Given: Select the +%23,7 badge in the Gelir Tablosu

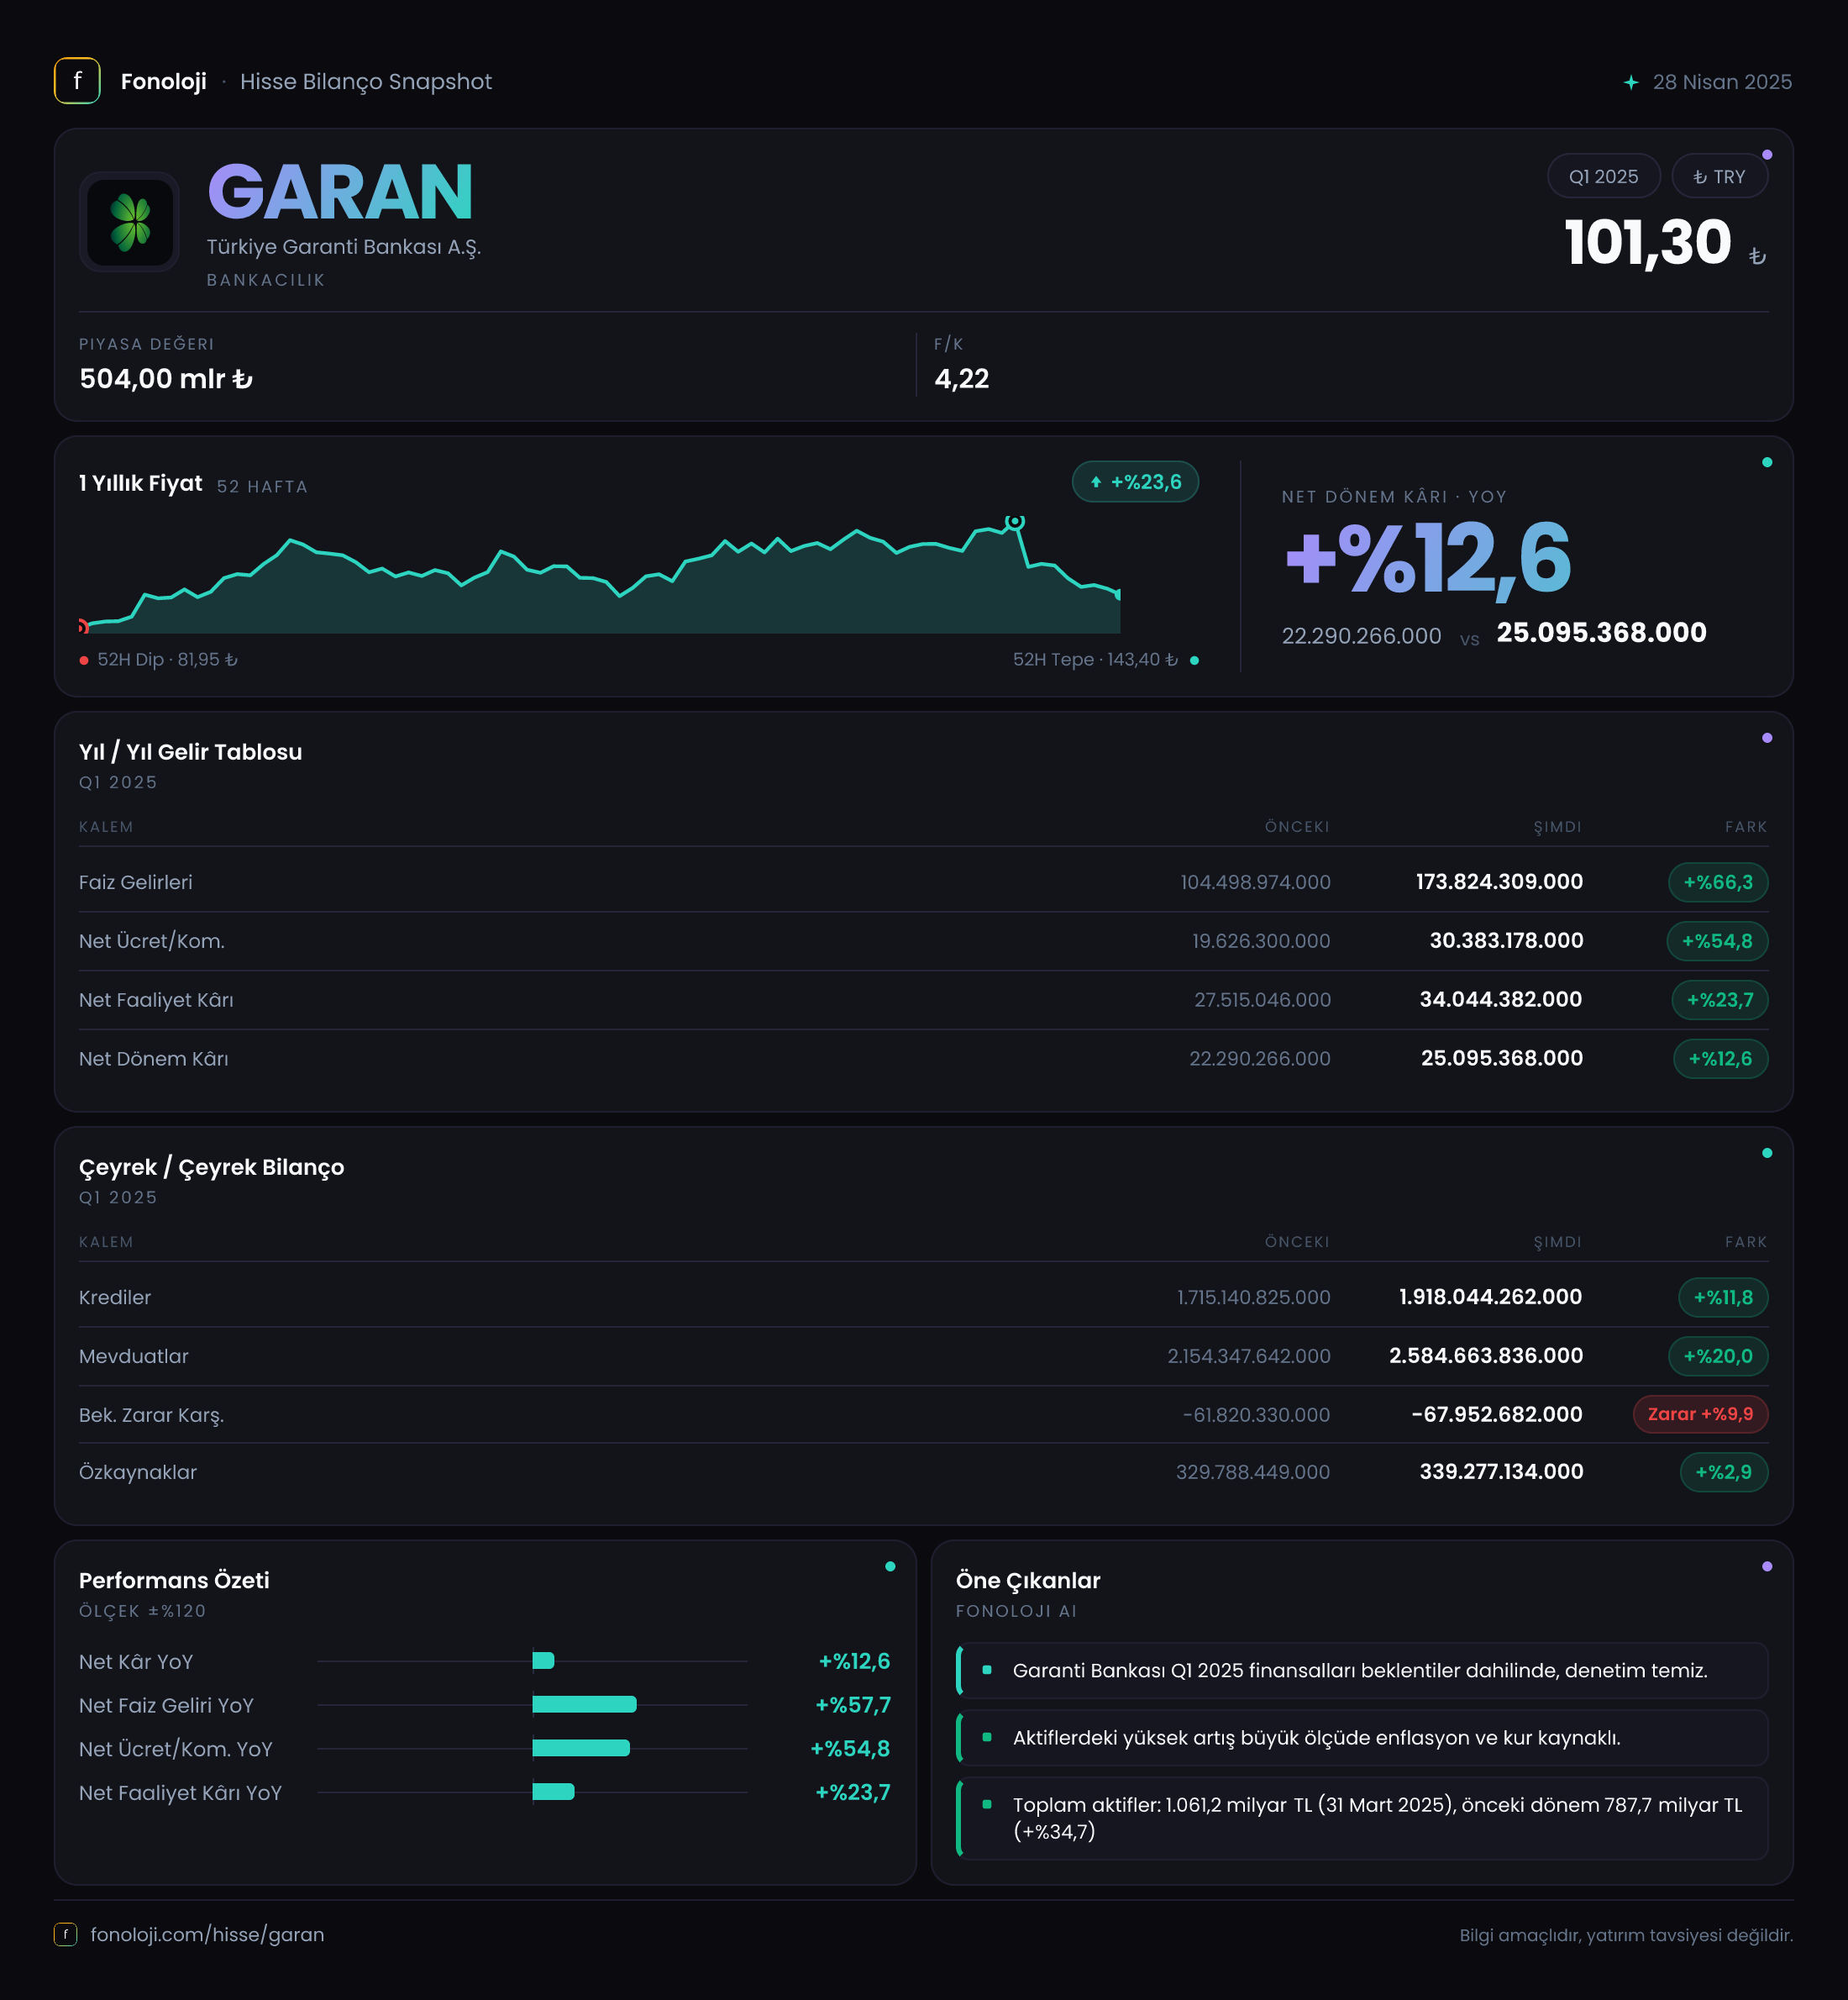Looking at the screenshot, I should click(1720, 999).
